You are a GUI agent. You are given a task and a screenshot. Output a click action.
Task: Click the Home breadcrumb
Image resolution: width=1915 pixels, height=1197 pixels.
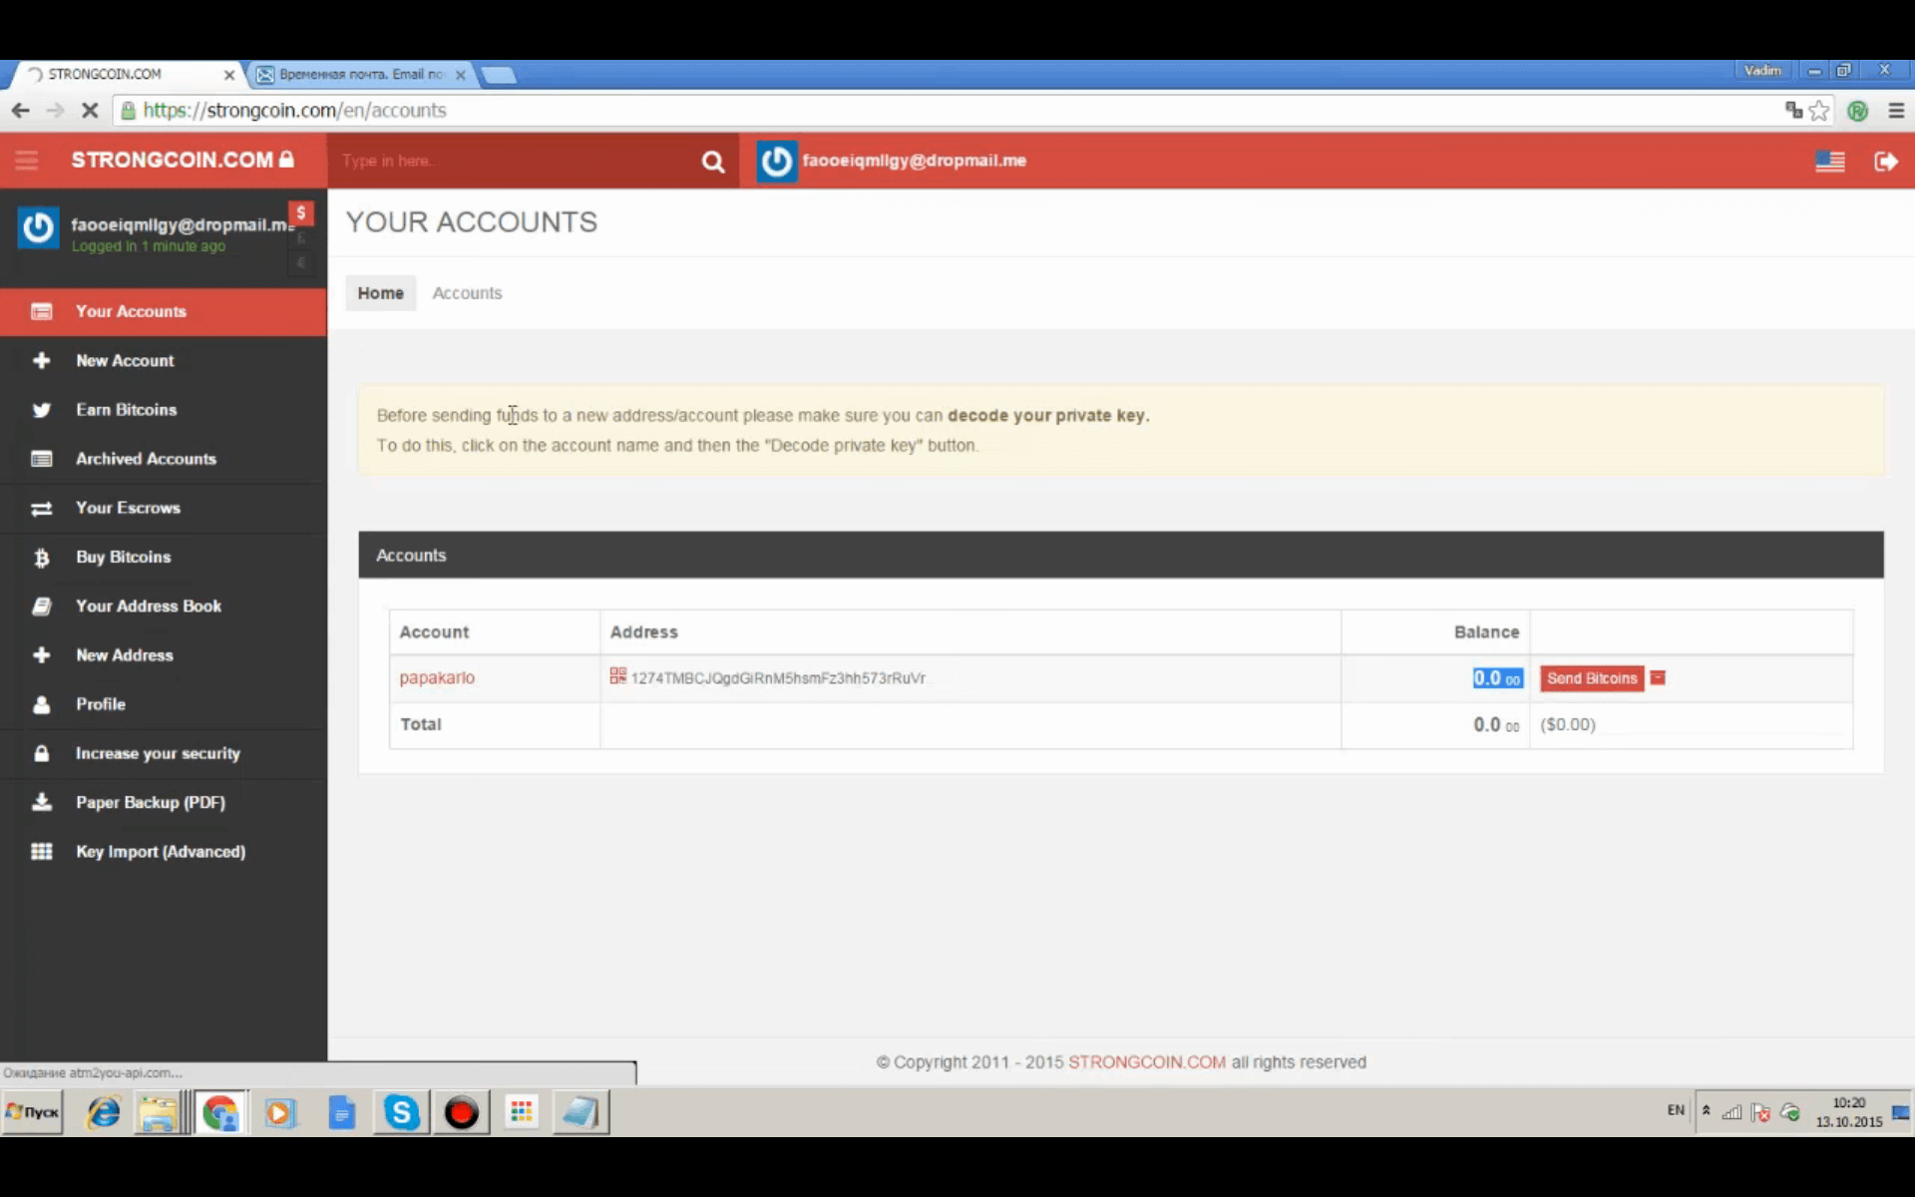point(380,293)
